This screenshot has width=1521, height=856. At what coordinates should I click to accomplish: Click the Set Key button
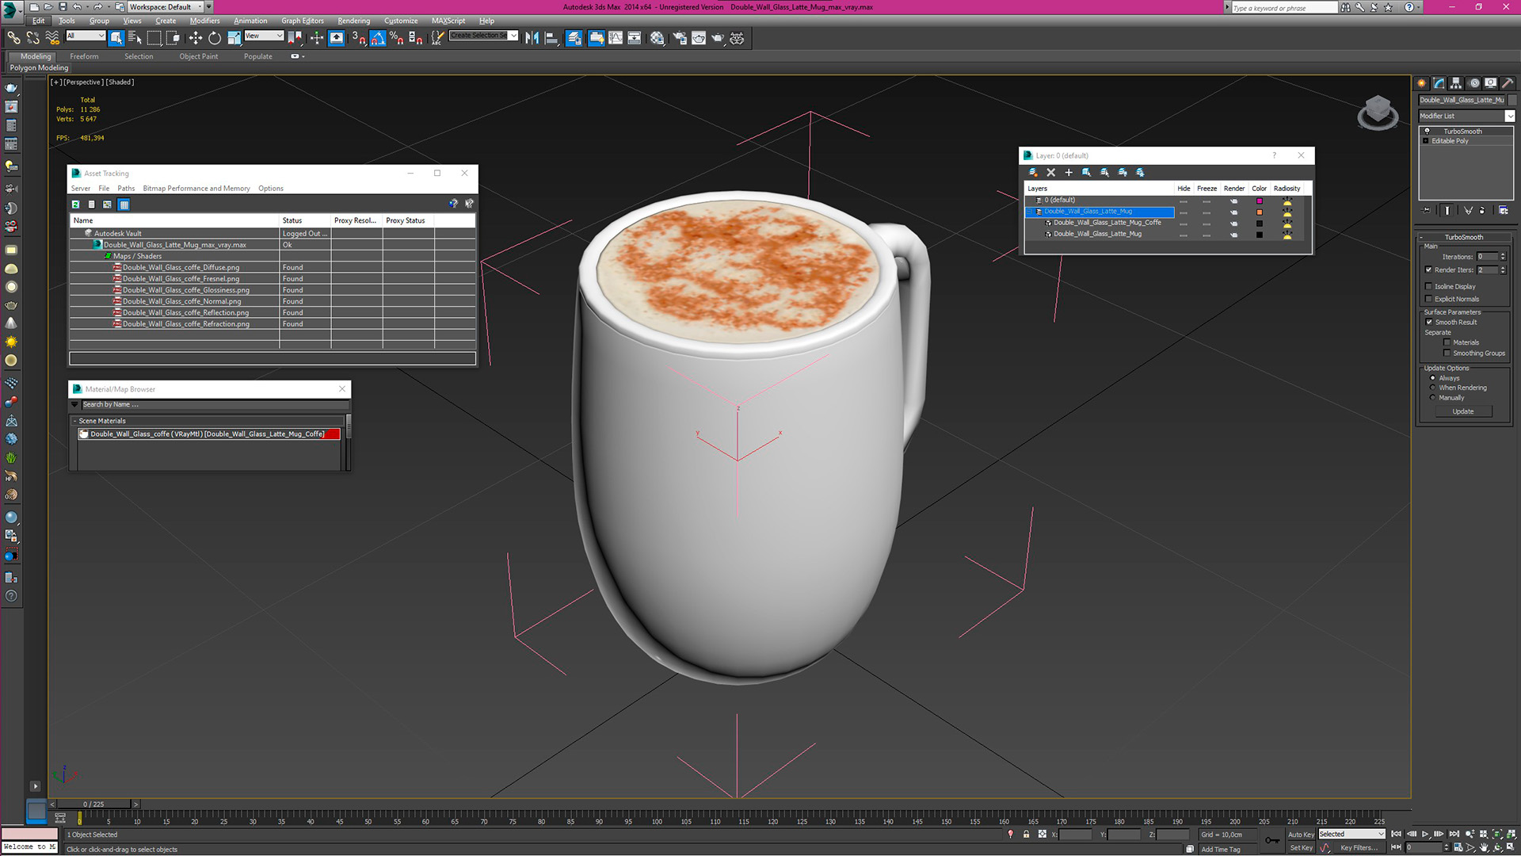click(1301, 847)
